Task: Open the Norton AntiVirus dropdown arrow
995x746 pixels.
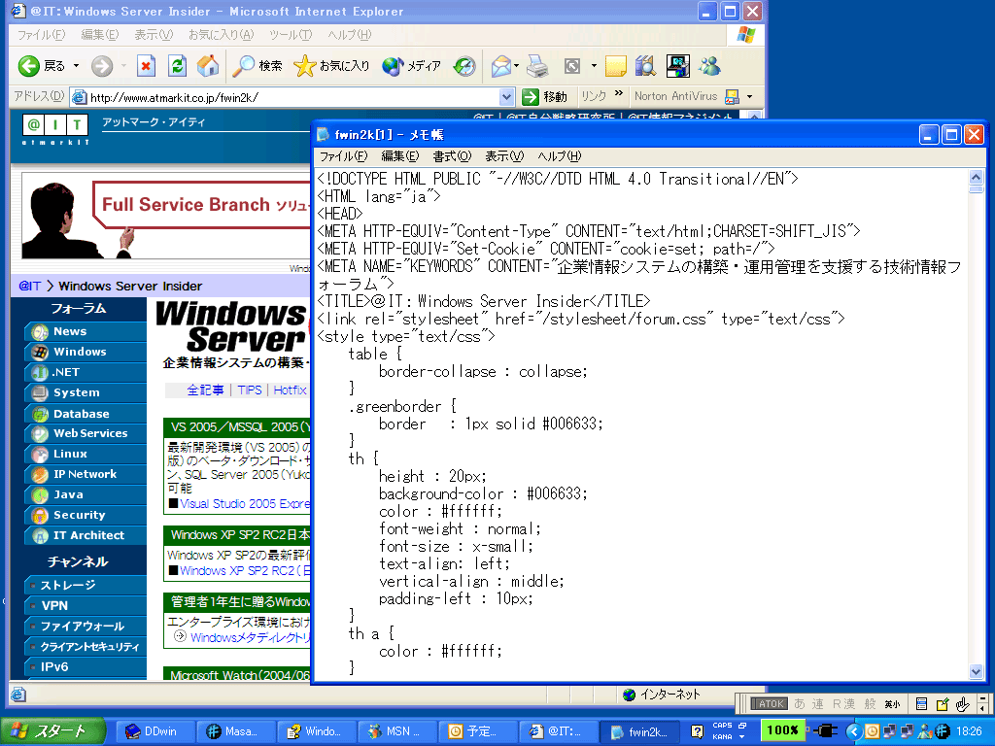Action: [749, 96]
